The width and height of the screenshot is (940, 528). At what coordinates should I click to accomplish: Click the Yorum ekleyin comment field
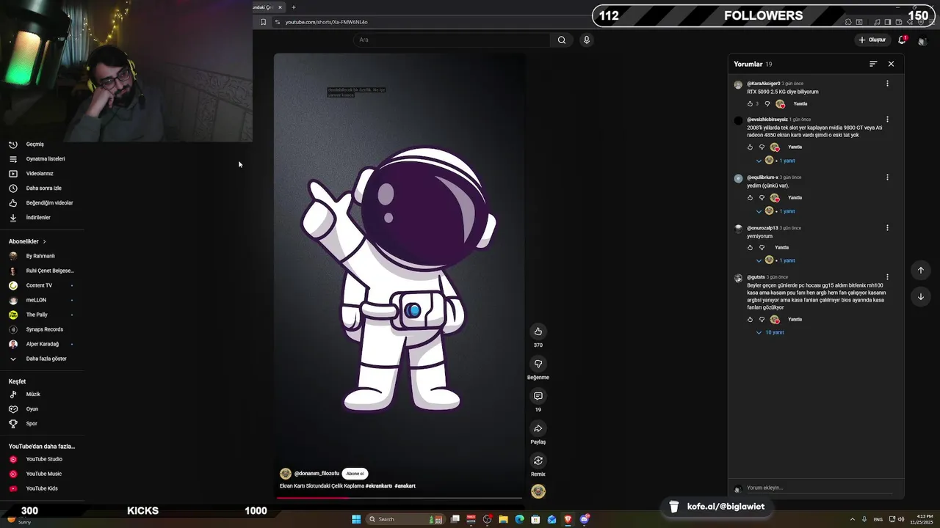point(819,488)
